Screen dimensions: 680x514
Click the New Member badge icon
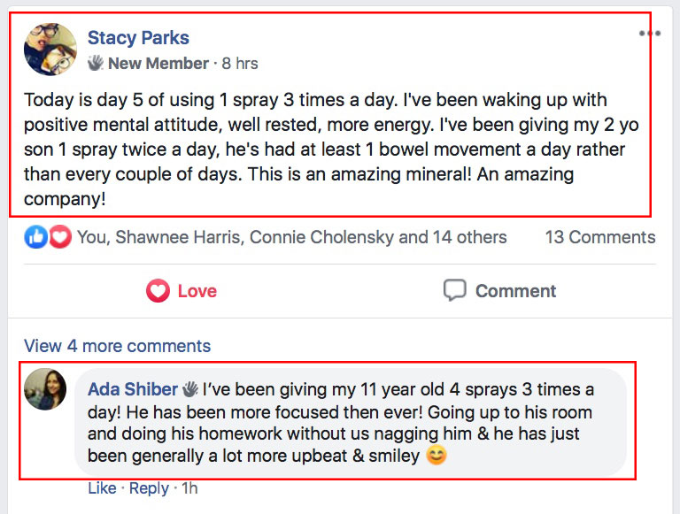point(96,64)
